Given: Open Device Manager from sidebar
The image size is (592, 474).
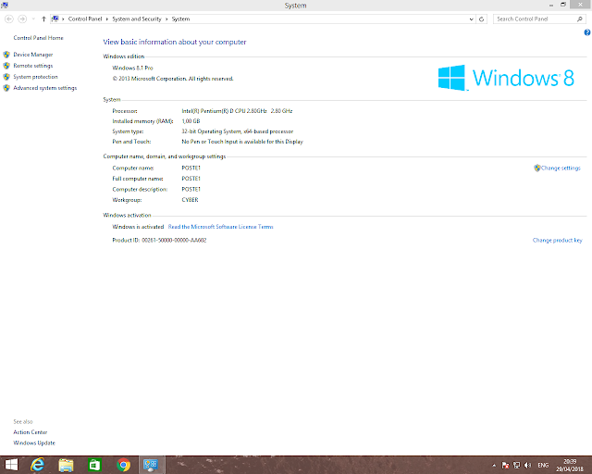Looking at the screenshot, I should click(x=33, y=55).
